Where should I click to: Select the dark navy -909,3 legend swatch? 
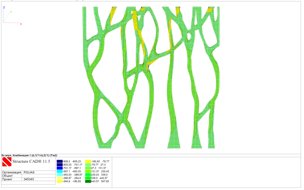point(60,161)
